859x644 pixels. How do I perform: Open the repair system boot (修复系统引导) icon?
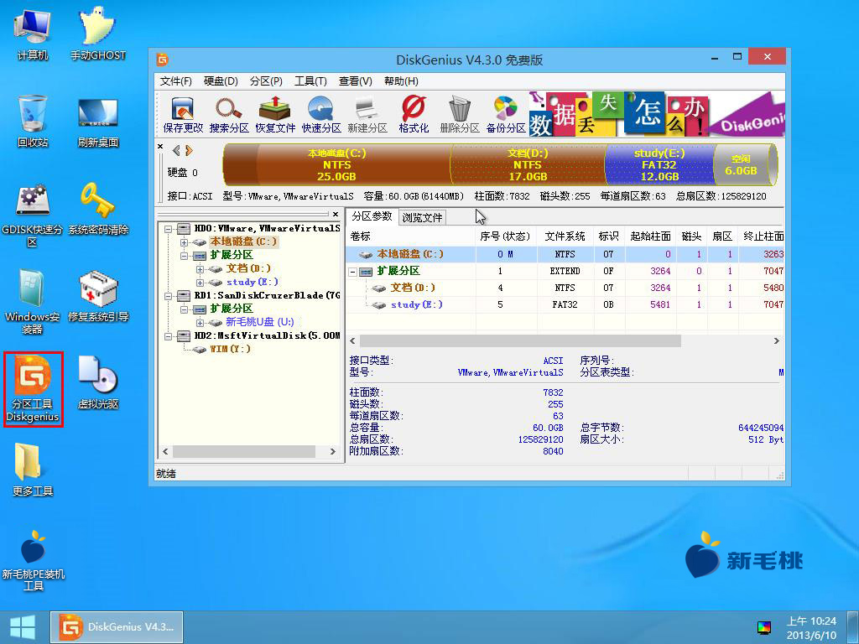click(x=98, y=295)
